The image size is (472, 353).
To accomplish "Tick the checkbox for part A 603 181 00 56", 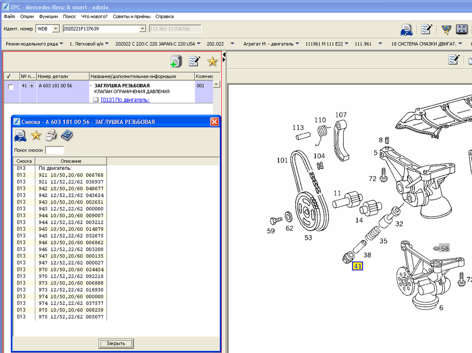I will tap(11, 87).
